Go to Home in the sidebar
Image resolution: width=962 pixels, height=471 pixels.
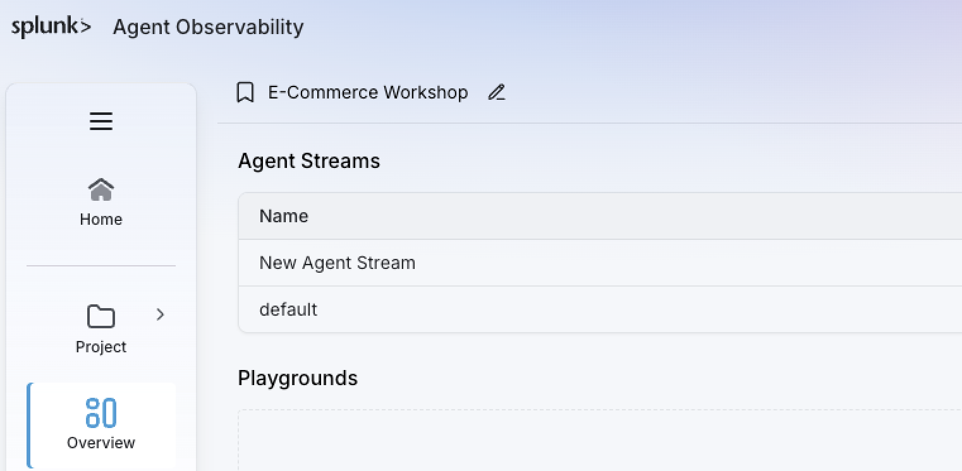click(x=101, y=202)
